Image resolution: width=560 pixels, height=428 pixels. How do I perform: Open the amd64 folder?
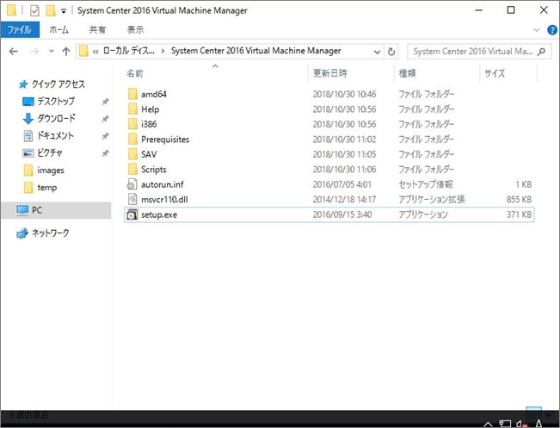point(153,94)
